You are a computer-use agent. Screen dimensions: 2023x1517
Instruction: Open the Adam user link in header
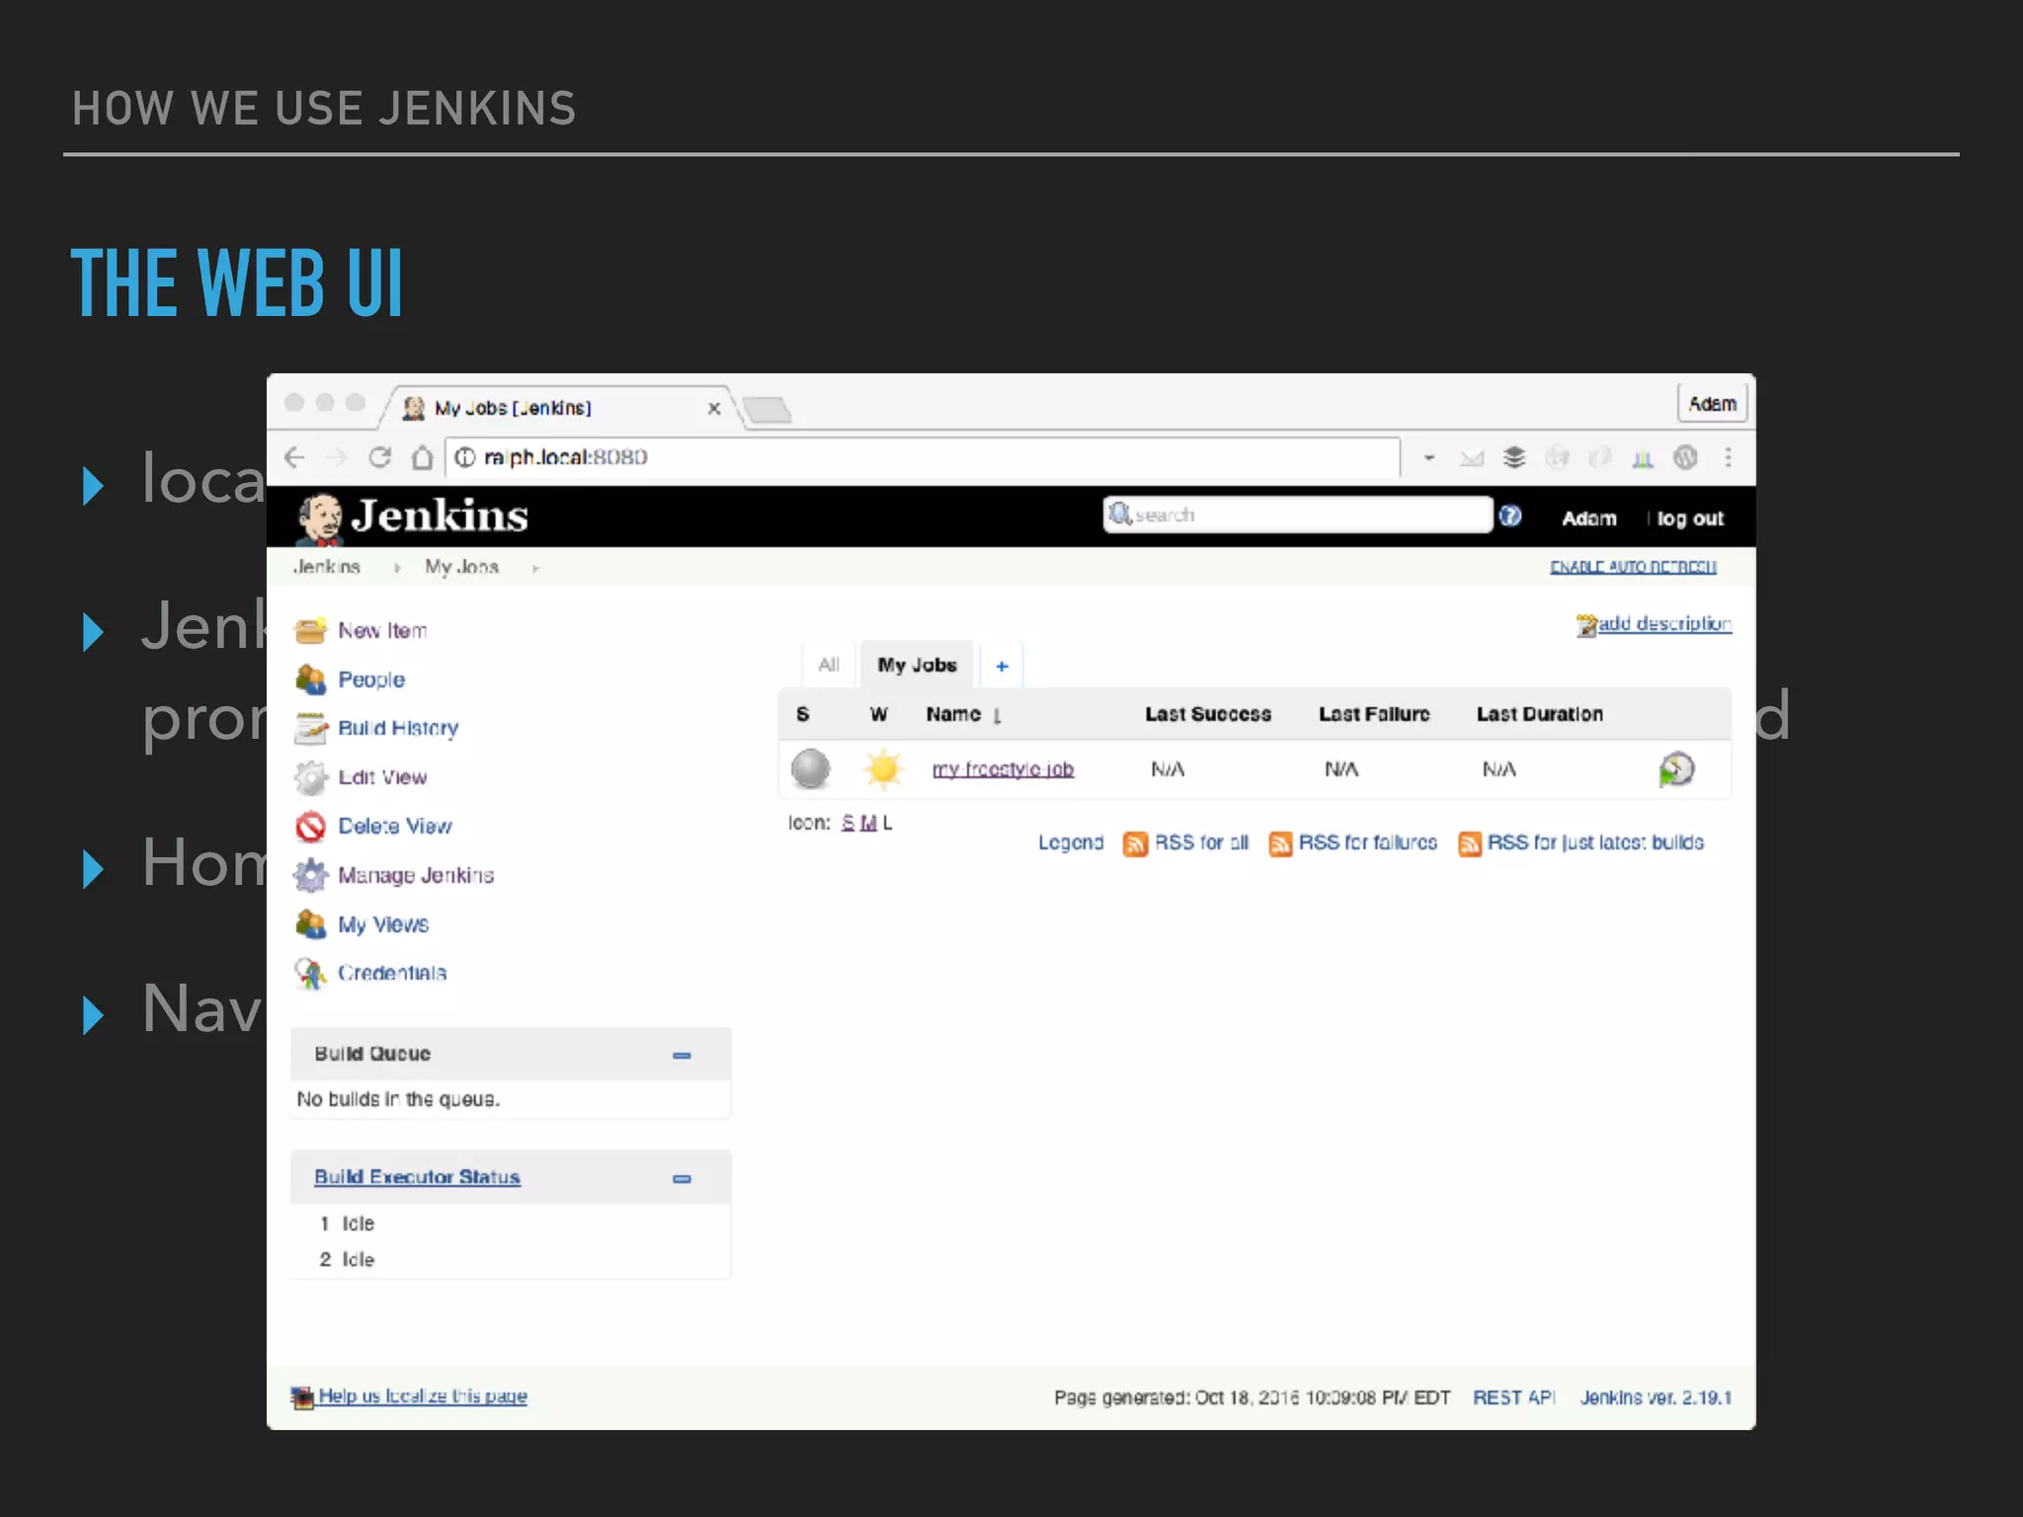tap(1588, 519)
